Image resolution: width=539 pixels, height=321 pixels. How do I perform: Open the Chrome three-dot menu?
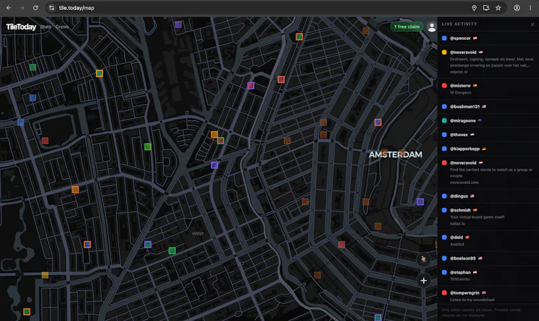pos(530,7)
